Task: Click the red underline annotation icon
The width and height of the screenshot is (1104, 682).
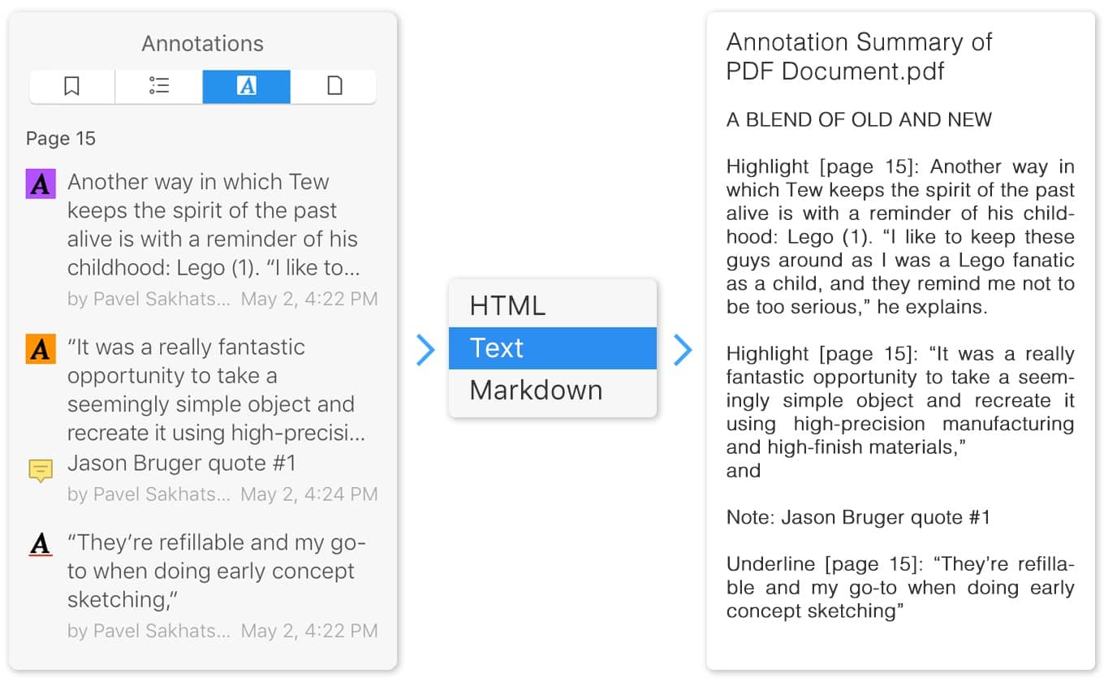Action: (41, 544)
